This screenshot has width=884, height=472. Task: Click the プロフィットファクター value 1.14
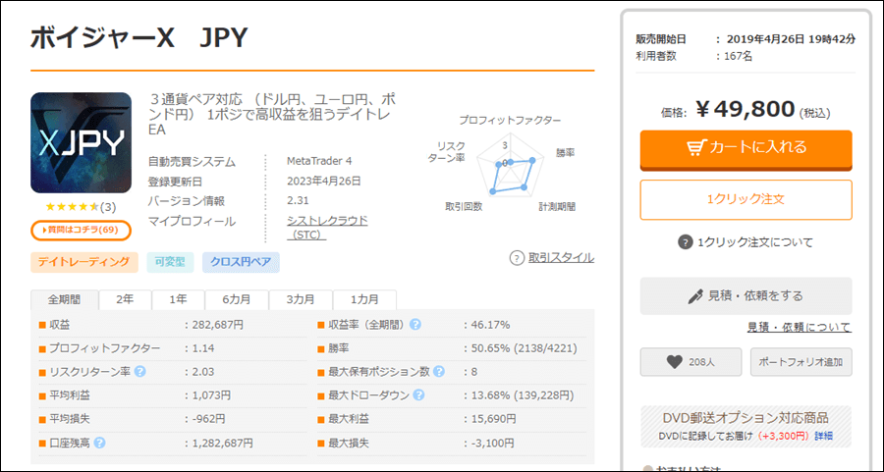click(203, 348)
